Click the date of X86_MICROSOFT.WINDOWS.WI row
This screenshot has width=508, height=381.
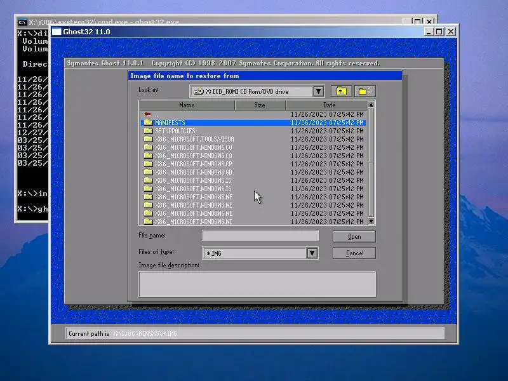[327, 222]
